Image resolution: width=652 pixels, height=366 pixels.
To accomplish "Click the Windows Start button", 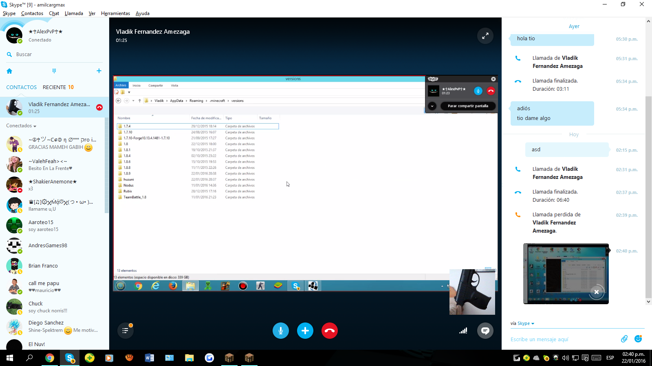I will click(x=10, y=358).
